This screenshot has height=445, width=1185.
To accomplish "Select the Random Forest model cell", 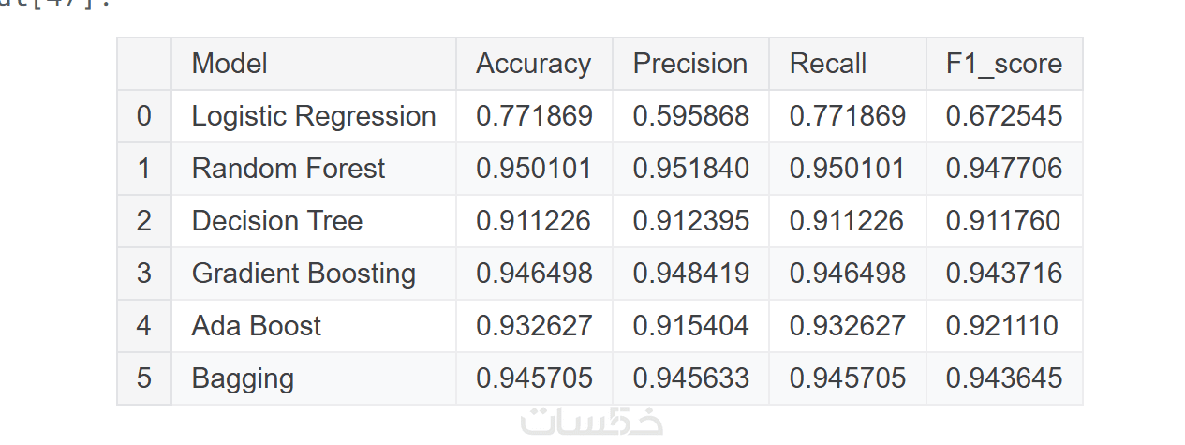I will (289, 169).
